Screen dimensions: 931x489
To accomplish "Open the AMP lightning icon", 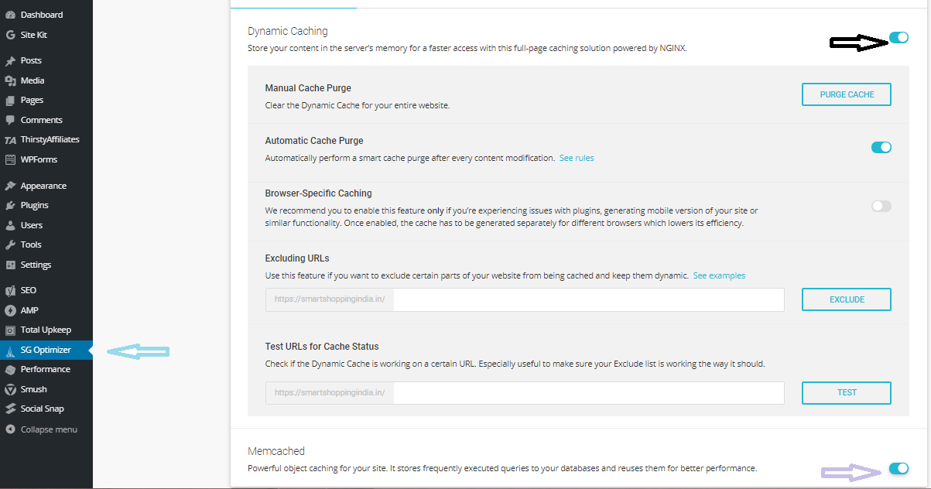I will click(x=10, y=310).
